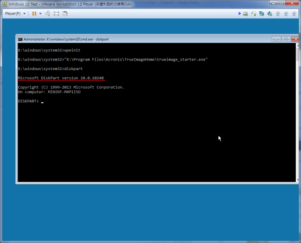Pause the virtual machine
Viewport: 301px width, 243px height.
click(x=34, y=14)
